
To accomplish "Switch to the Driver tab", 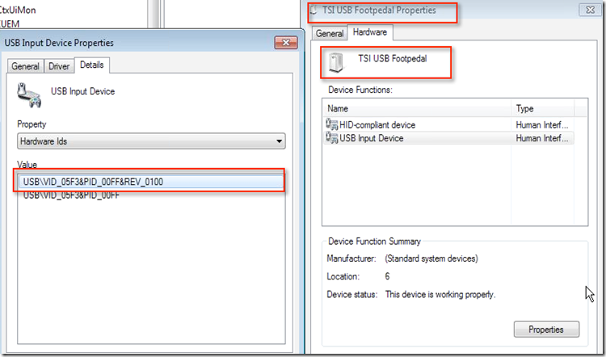I will 59,66.
